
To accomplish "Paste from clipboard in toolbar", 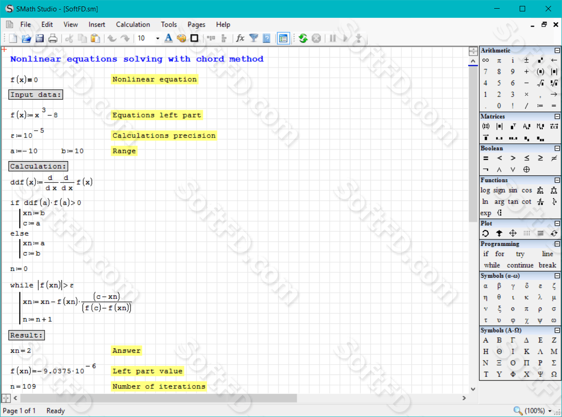I will click(x=95, y=38).
